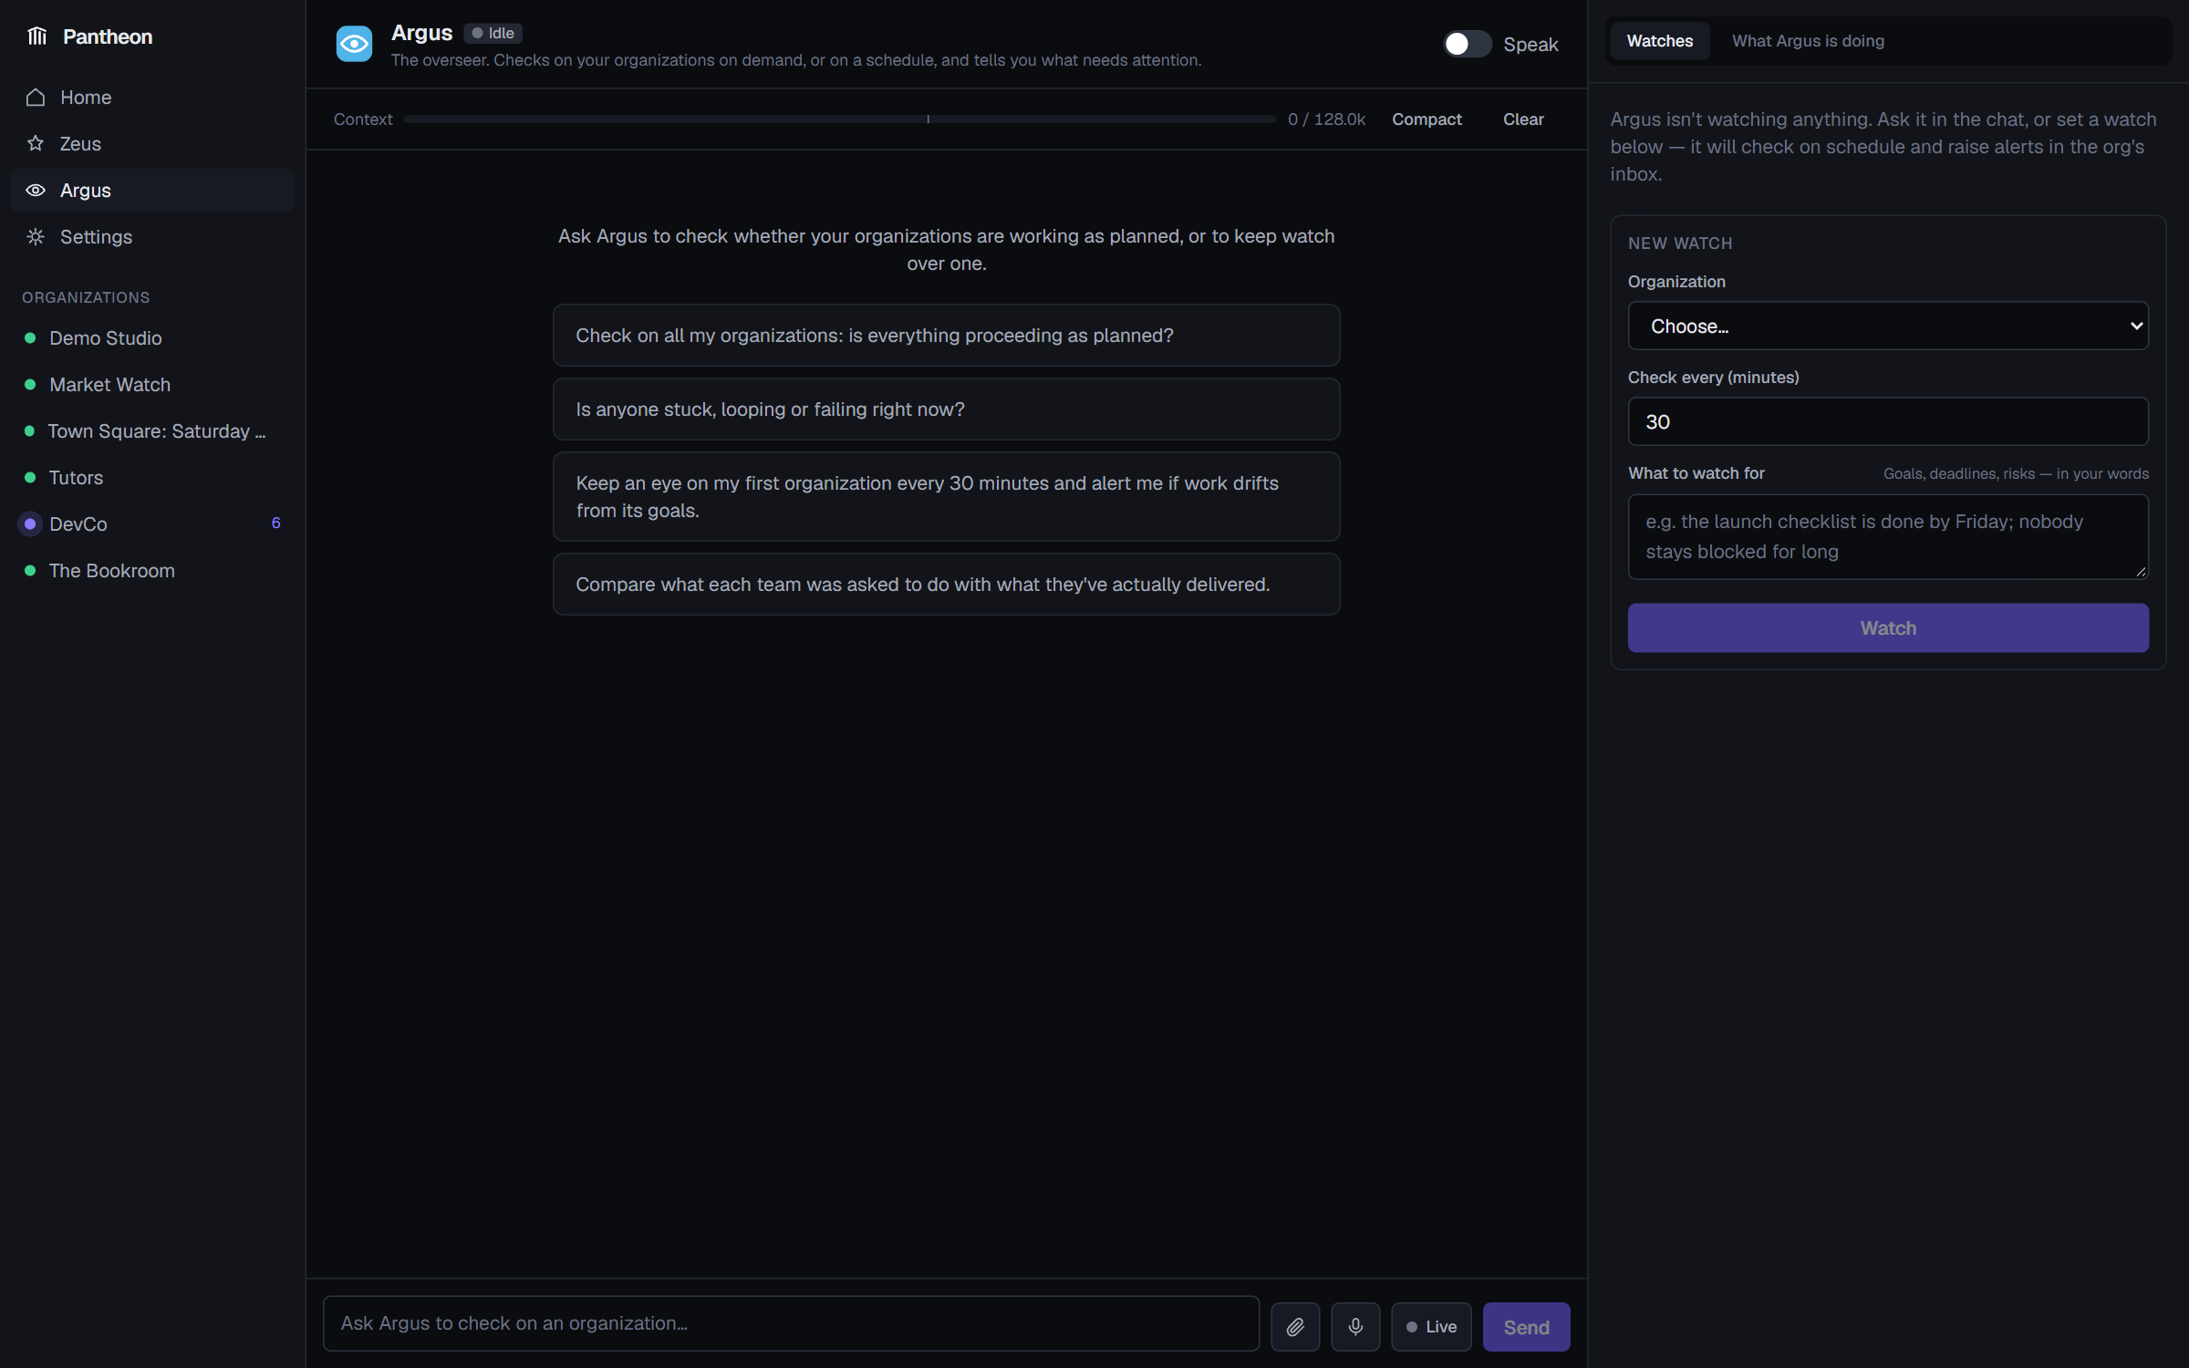Attach a file with the paperclip icon
The width and height of the screenshot is (2189, 1368).
coord(1295,1327)
